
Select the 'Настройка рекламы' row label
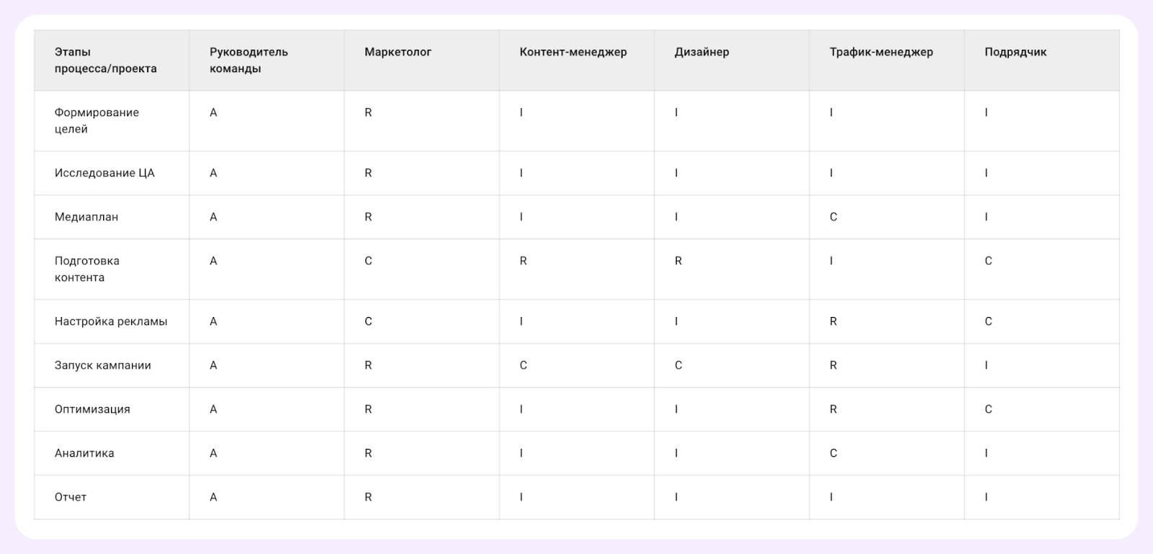tap(111, 321)
